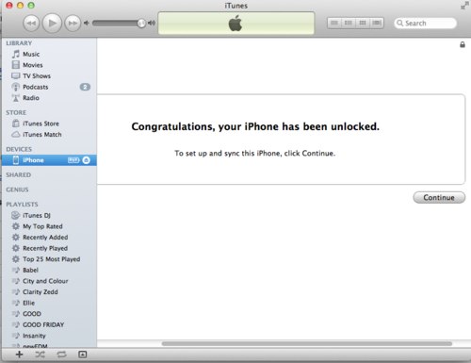
Task: Click the iTunes DJ disc icon
Action: point(16,215)
